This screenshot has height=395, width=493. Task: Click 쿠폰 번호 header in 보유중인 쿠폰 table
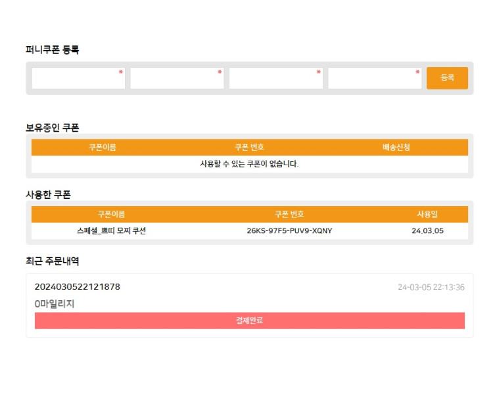coord(249,147)
